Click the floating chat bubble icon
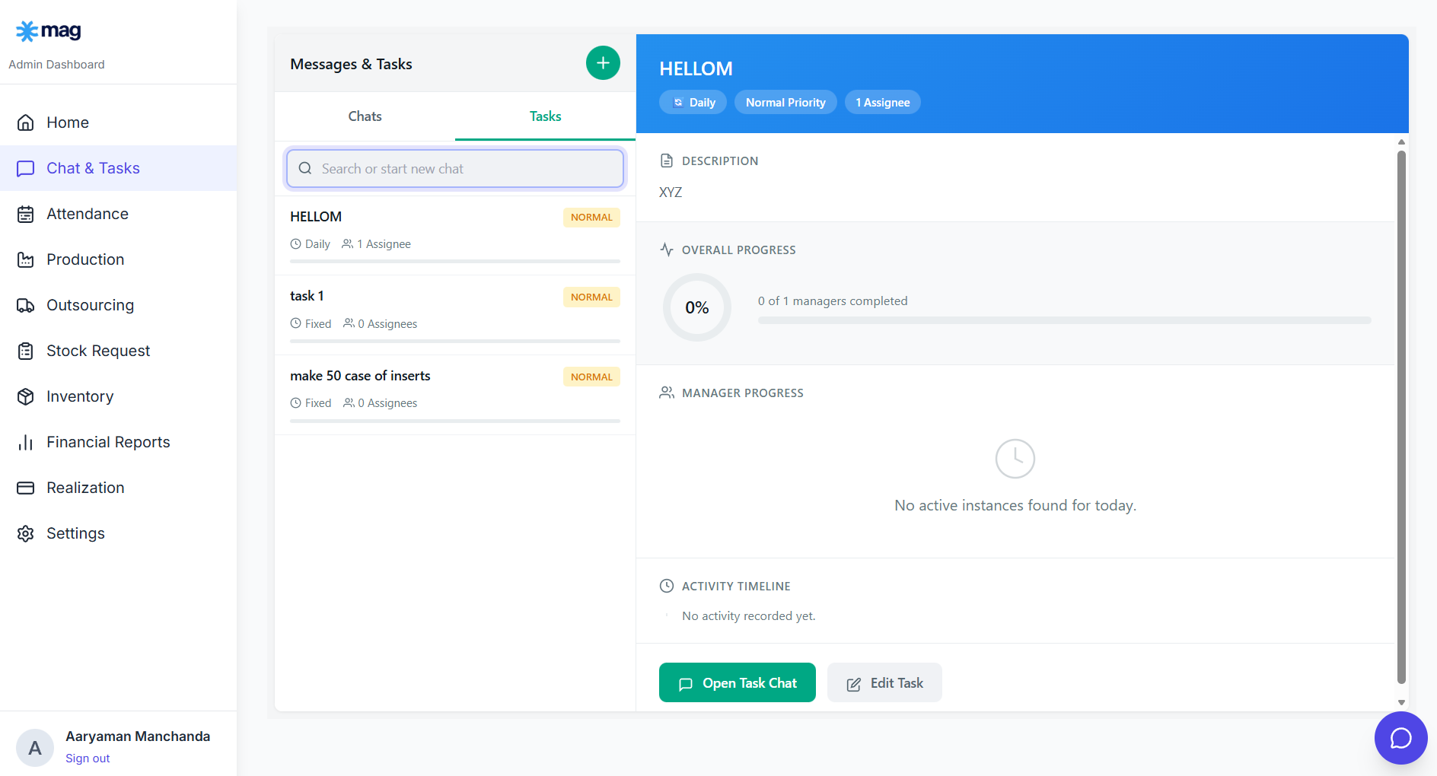The width and height of the screenshot is (1437, 776). [1400, 738]
